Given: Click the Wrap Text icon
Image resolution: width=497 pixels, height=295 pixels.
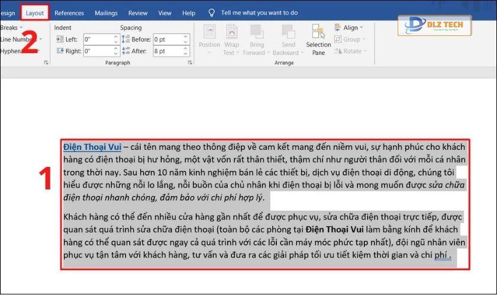Looking at the screenshot, I should (232, 32).
